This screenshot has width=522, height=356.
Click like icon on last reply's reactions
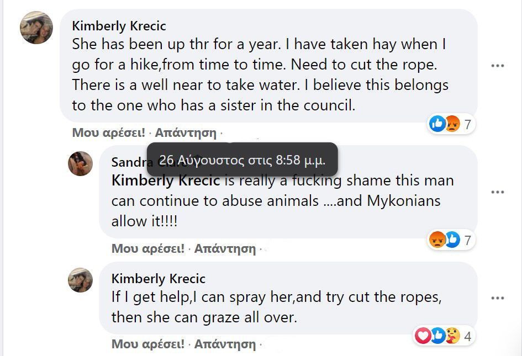point(437,336)
